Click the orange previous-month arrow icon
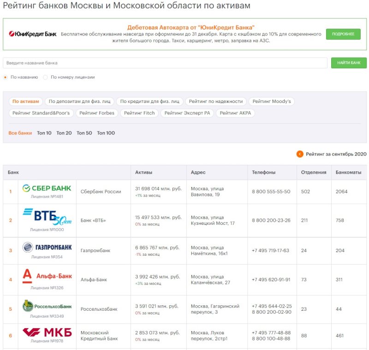369x350 pixels. click(x=300, y=154)
